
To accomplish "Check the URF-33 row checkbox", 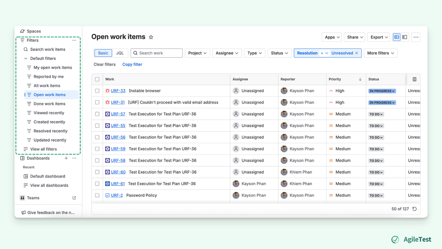I will click(97, 91).
